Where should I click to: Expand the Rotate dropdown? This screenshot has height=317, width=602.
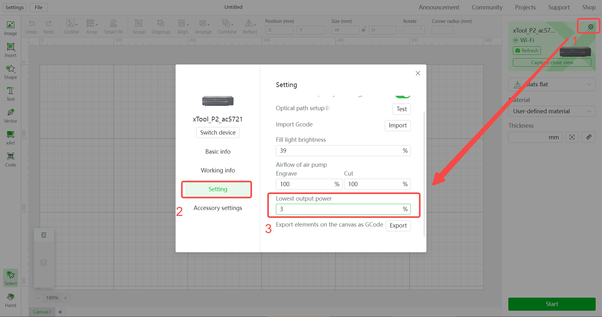pos(414,30)
